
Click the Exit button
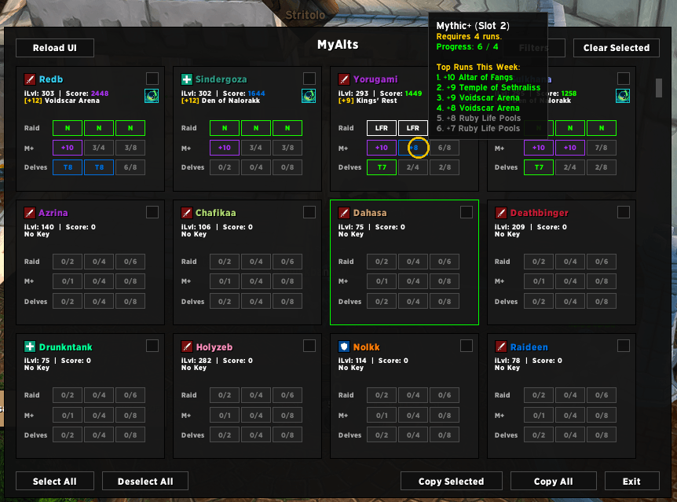coord(631,482)
